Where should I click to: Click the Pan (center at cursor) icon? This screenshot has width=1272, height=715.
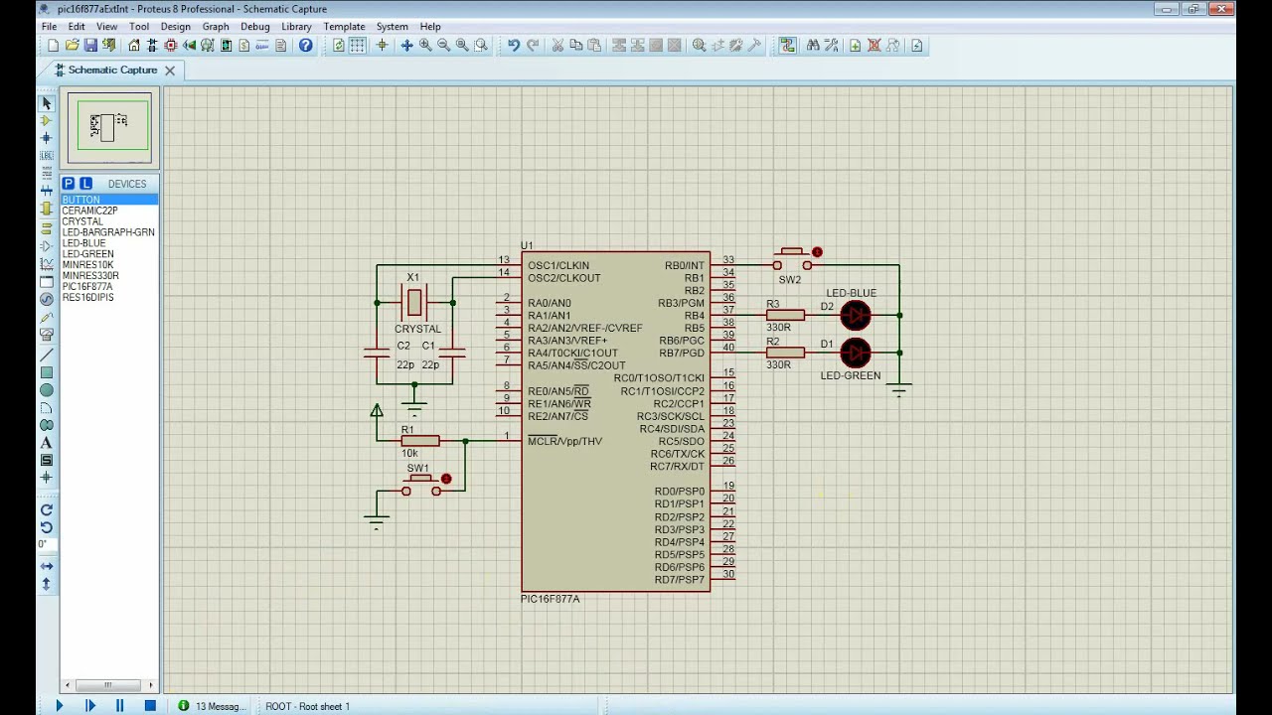pyautogui.click(x=406, y=46)
